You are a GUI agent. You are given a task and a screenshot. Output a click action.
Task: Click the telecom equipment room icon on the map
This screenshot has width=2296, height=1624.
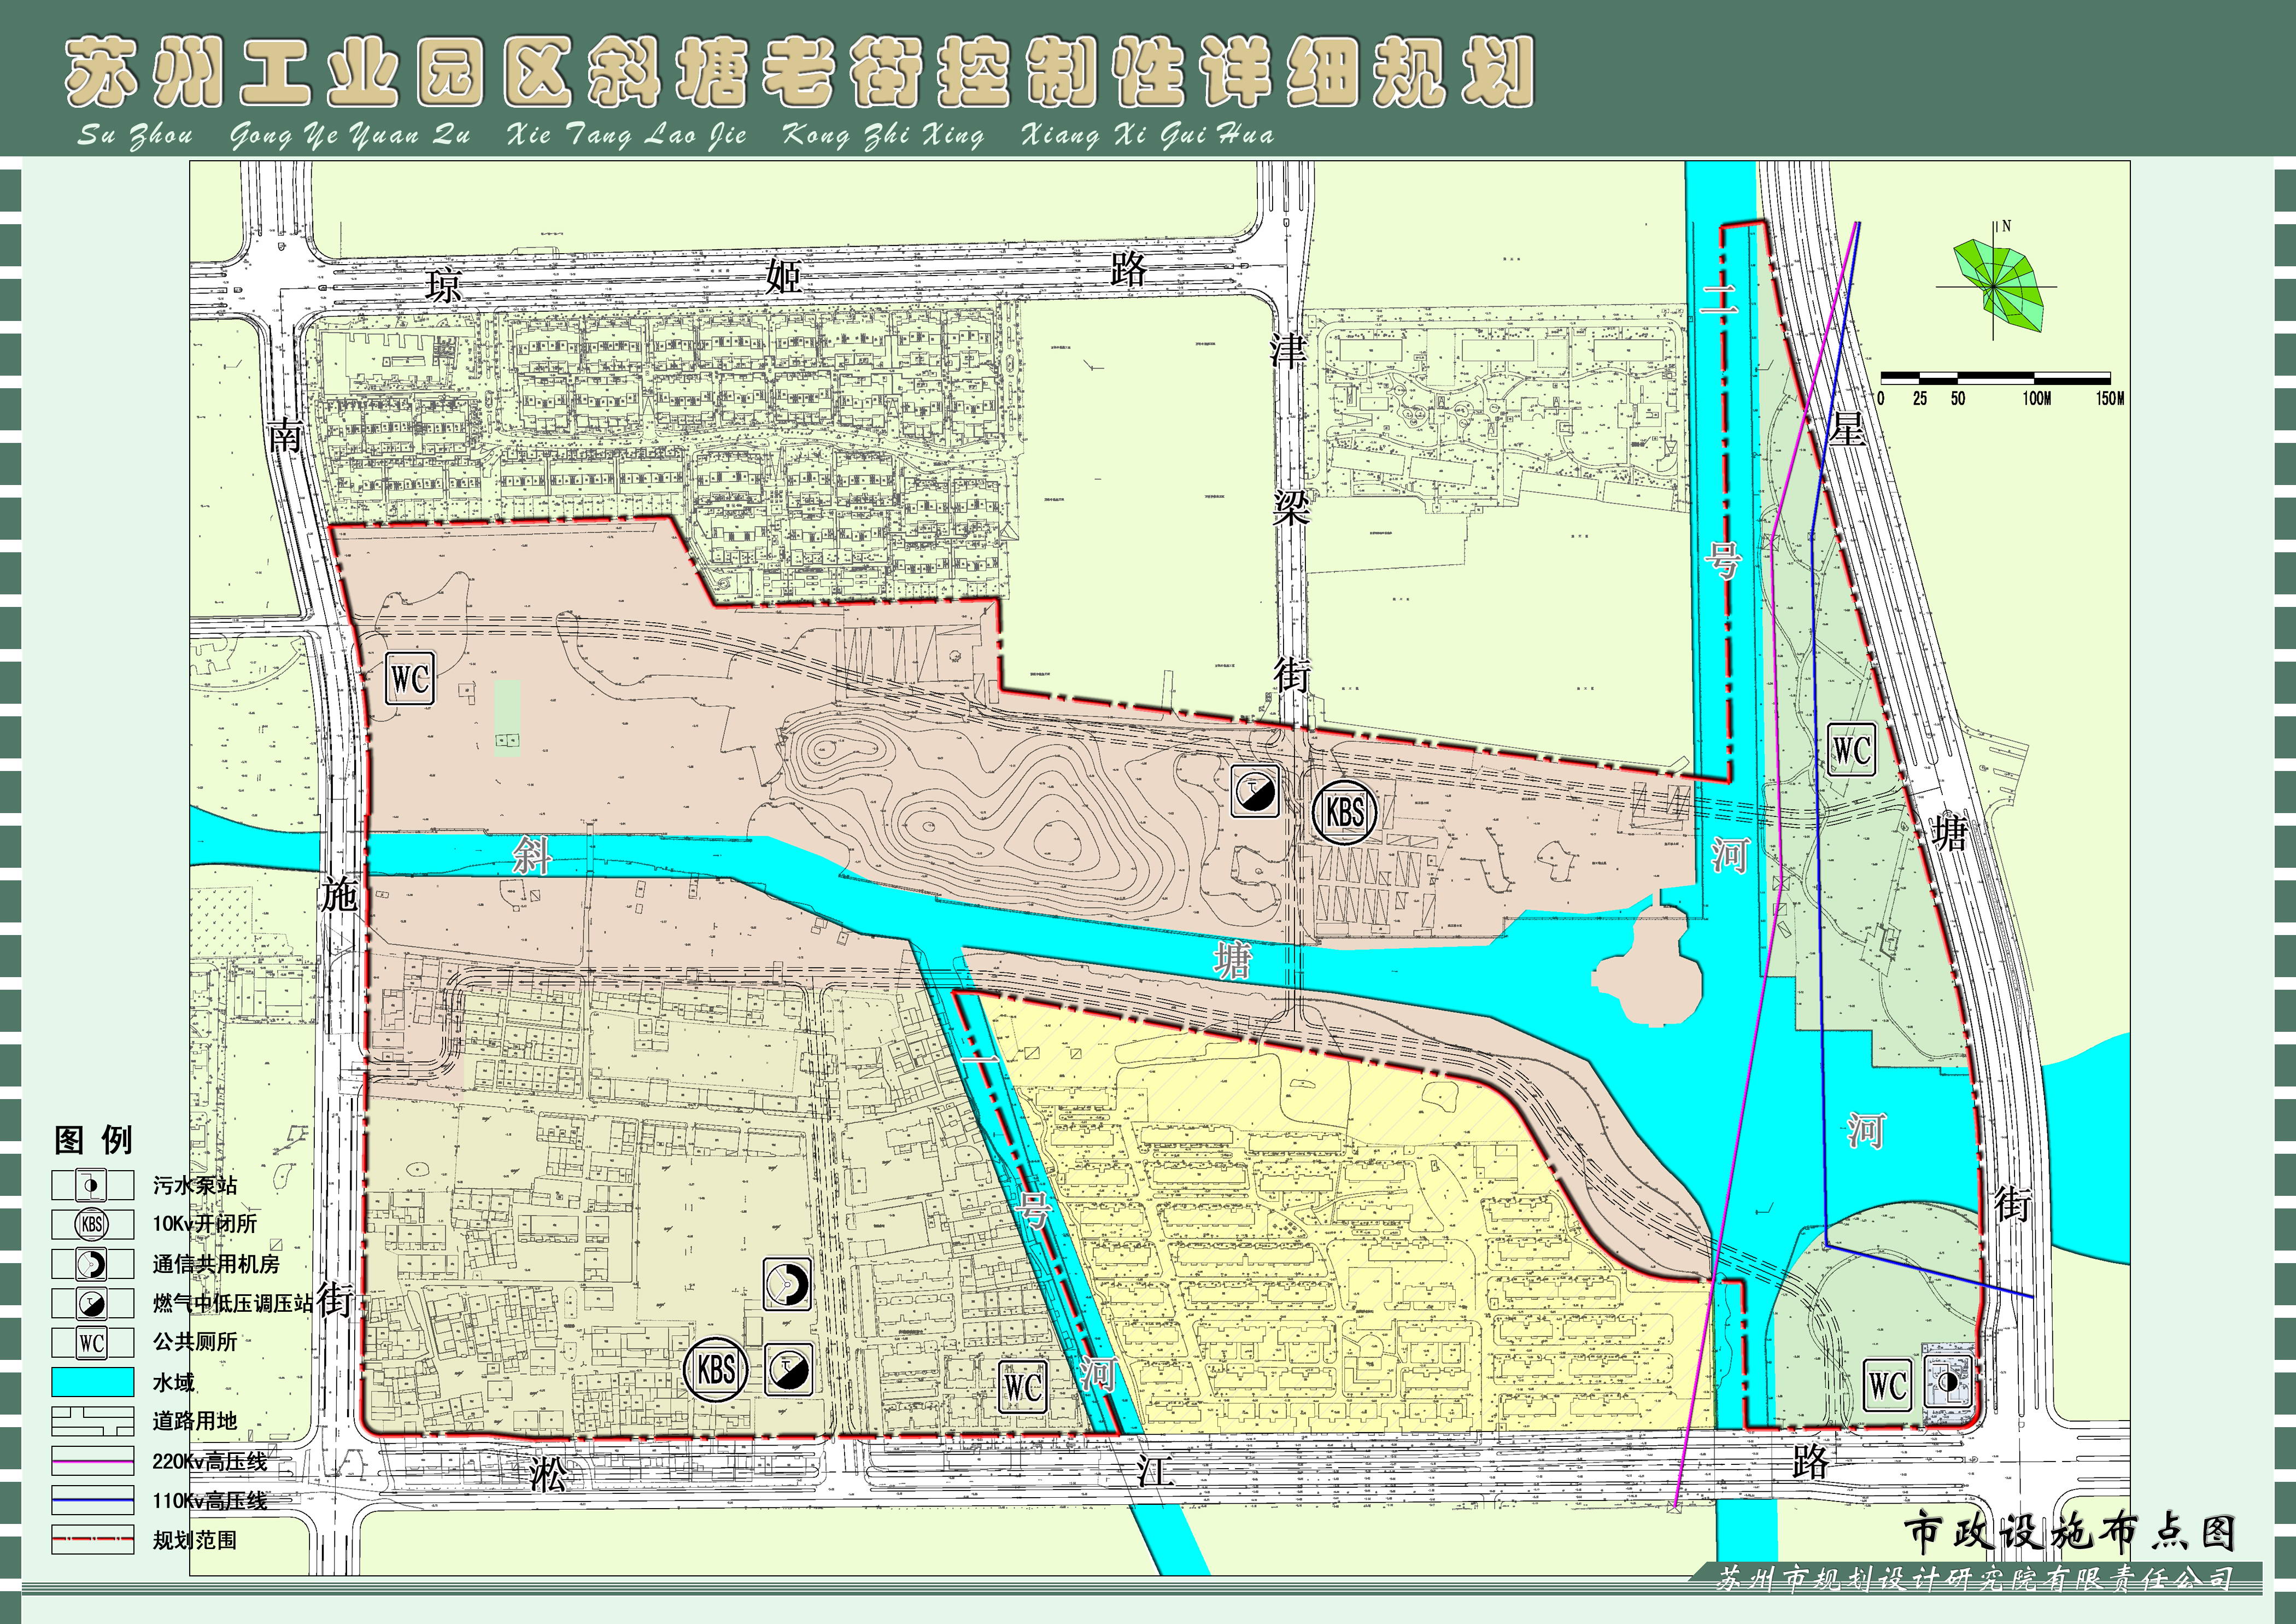pos(787,1284)
